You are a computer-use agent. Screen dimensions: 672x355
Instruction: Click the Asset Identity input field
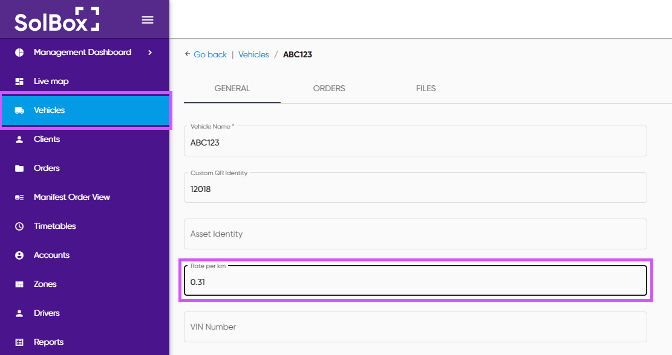coord(415,234)
